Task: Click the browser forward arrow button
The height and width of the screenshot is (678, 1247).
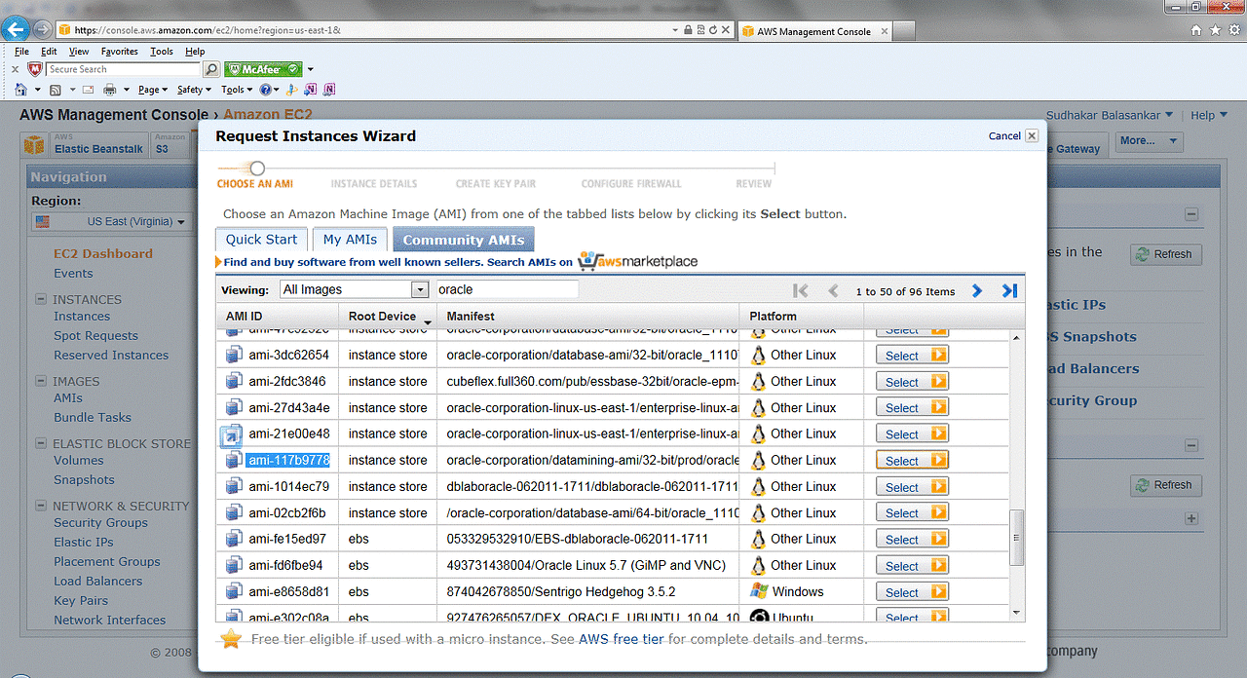Action: [x=43, y=30]
